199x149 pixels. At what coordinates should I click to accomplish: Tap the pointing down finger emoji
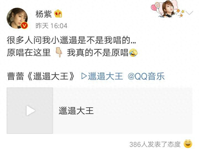pyautogui.click(x=59, y=52)
